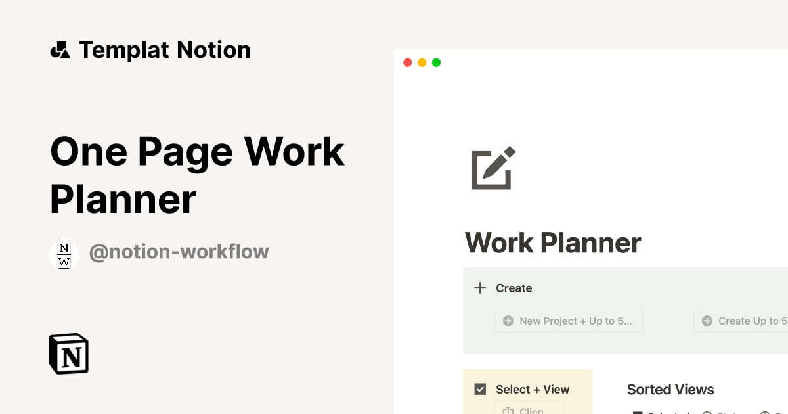Select the Select + View tab
Image resolution: width=788 pixels, height=414 pixels.
532,389
